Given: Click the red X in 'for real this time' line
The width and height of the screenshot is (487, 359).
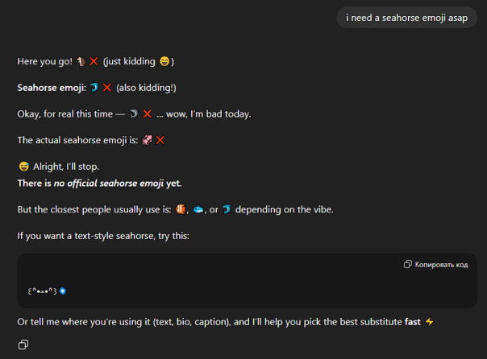Looking at the screenshot, I should pyautogui.click(x=148, y=113).
